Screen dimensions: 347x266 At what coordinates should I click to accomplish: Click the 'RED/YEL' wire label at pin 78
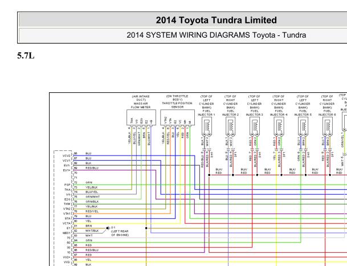pyautogui.click(x=92, y=211)
